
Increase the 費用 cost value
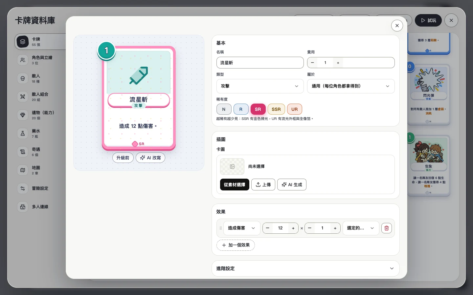click(x=338, y=63)
